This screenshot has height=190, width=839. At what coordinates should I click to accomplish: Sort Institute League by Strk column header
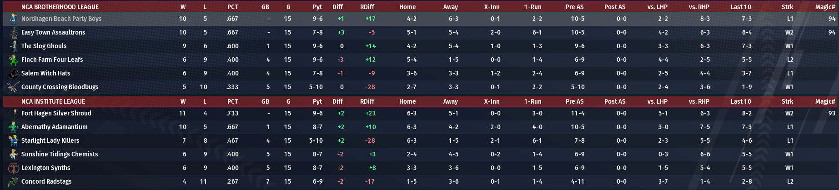click(x=787, y=101)
